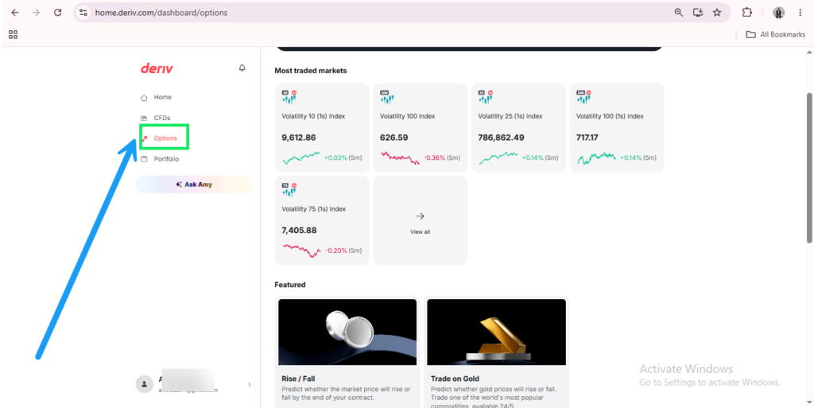Click the Portfolio wallet icon
This screenshot has height=408, width=814.
pyautogui.click(x=145, y=159)
